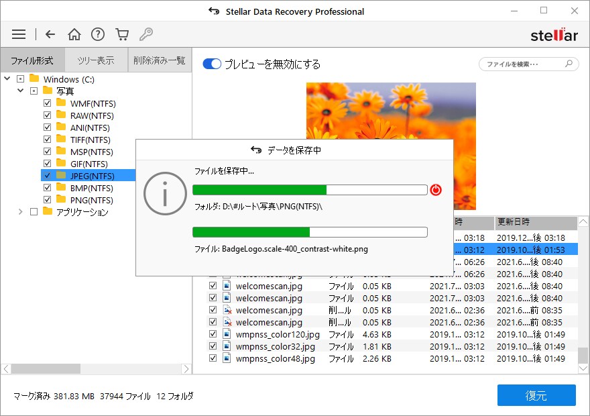Expand the アプリケーション tree node
This screenshot has width=590, height=416.
coord(20,211)
